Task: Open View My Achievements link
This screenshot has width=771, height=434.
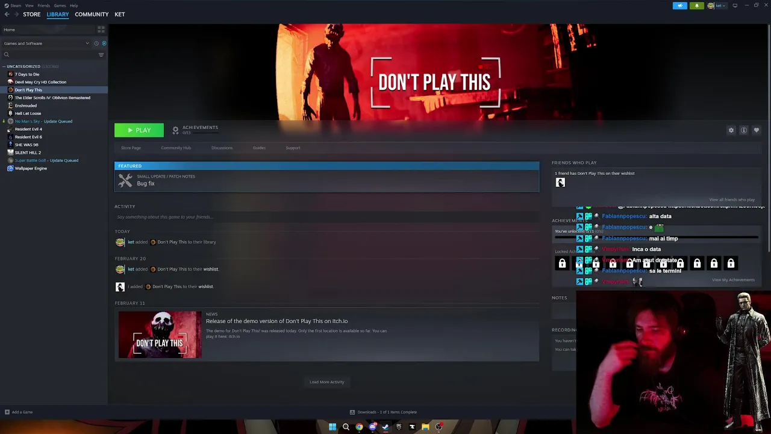Action: coord(733,280)
